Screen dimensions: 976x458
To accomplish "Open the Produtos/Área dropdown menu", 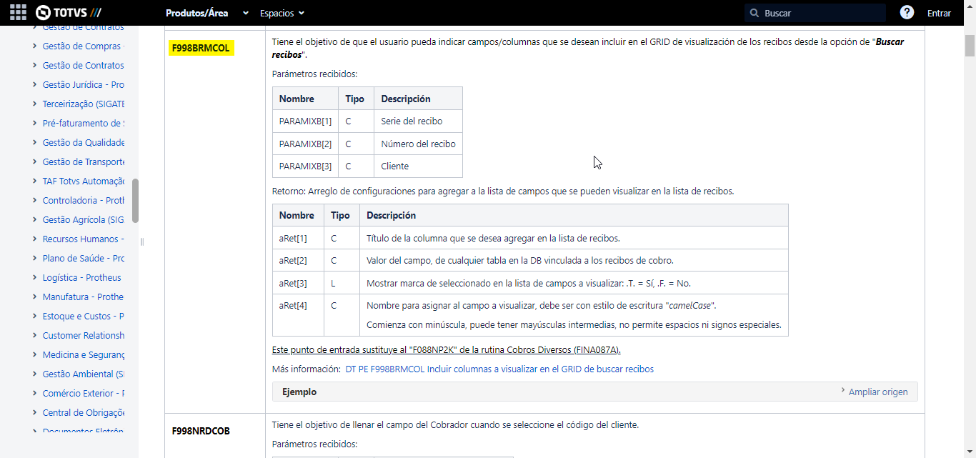I will [x=207, y=13].
